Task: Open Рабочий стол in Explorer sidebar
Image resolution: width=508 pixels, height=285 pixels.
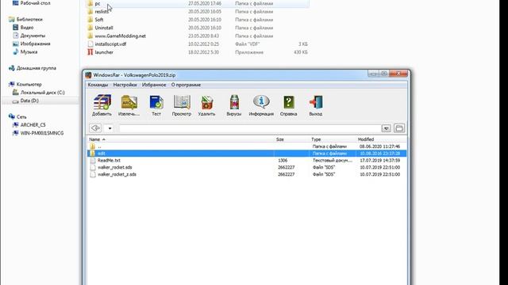Action: (x=35, y=3)
